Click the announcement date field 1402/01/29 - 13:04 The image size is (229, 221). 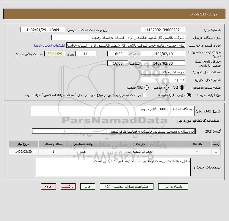(x=43, y=30)
